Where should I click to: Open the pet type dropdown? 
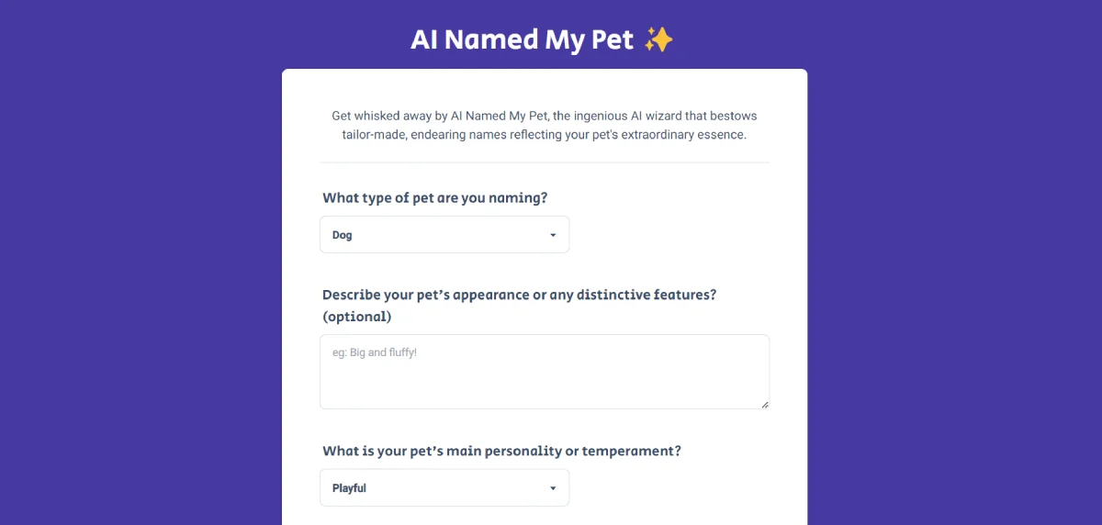click(444, 235)
